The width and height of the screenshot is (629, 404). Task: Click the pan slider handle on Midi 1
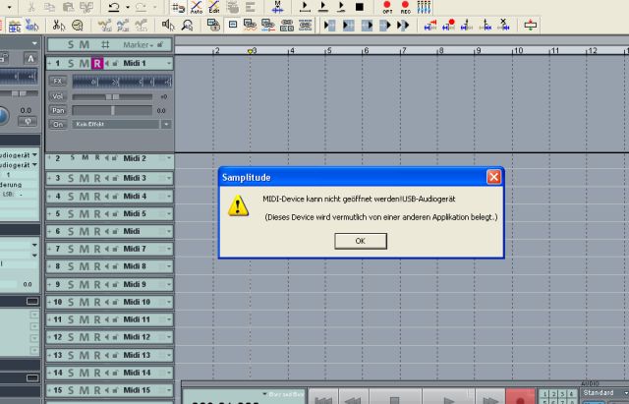(x=113, y=110)
